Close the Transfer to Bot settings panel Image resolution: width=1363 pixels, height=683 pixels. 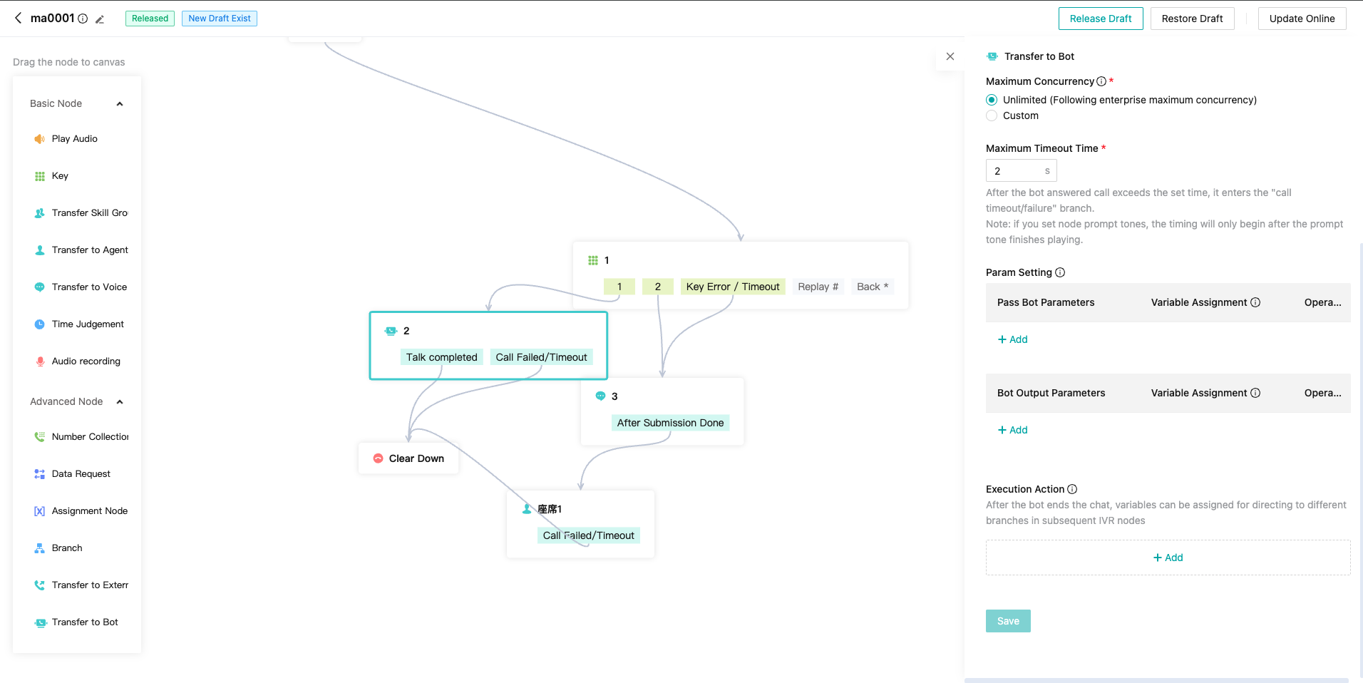click(950, 56)
